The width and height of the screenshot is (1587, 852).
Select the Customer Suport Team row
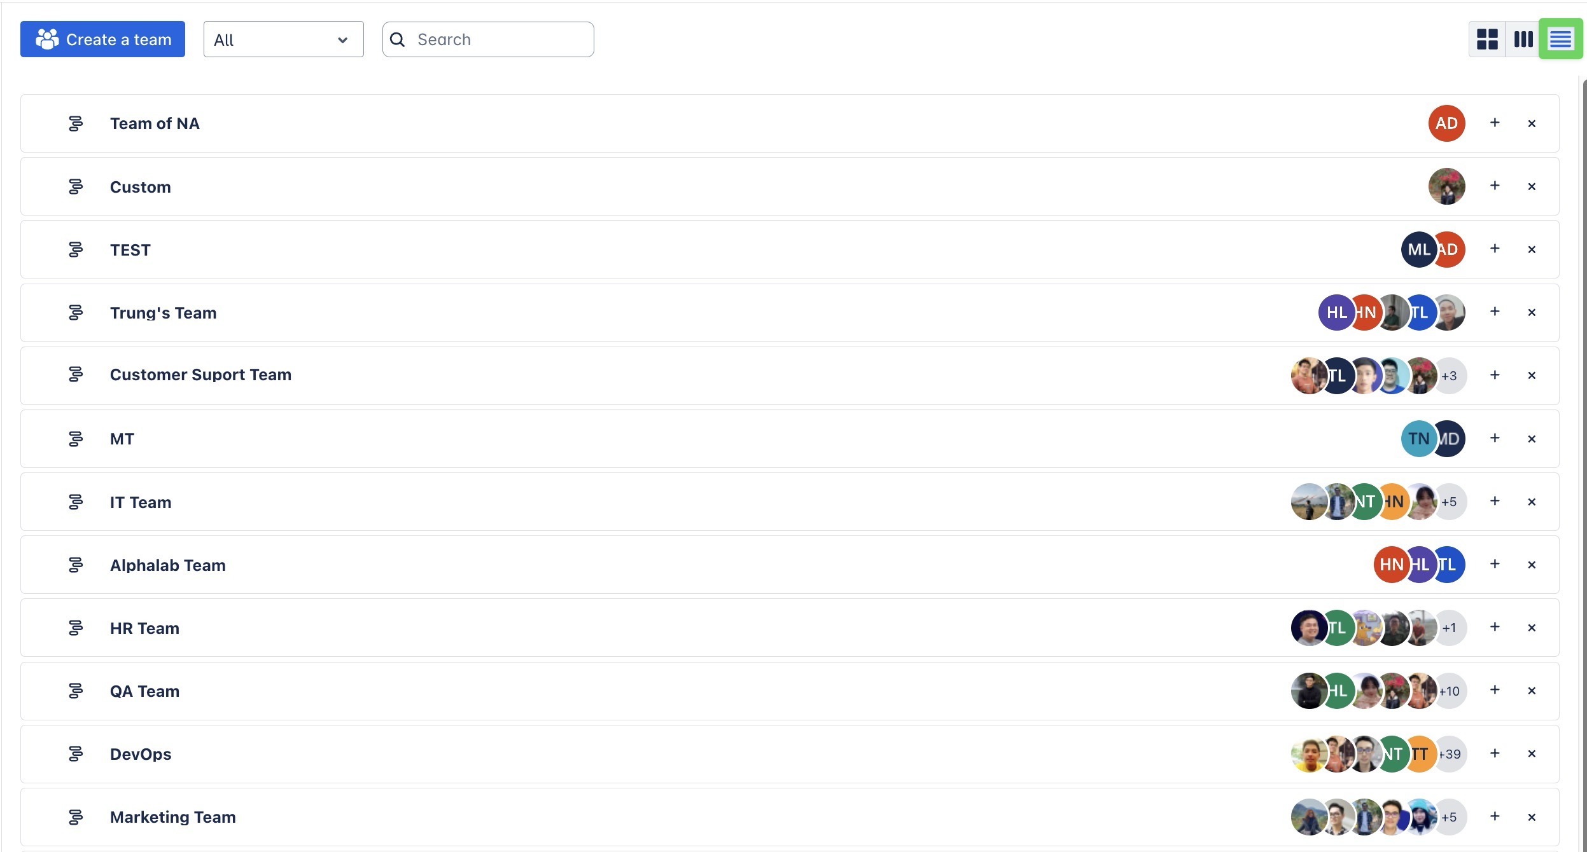200,374
